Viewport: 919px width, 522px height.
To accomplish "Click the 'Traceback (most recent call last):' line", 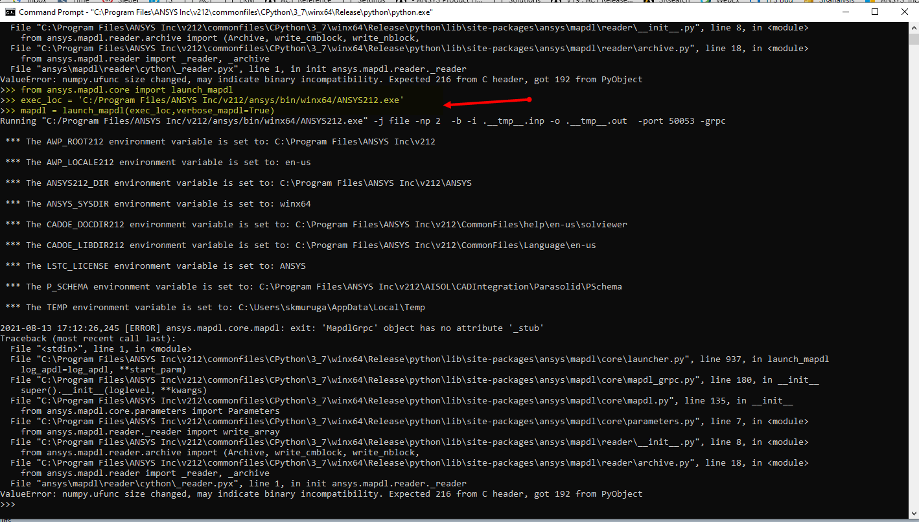I will pos(88,339).
